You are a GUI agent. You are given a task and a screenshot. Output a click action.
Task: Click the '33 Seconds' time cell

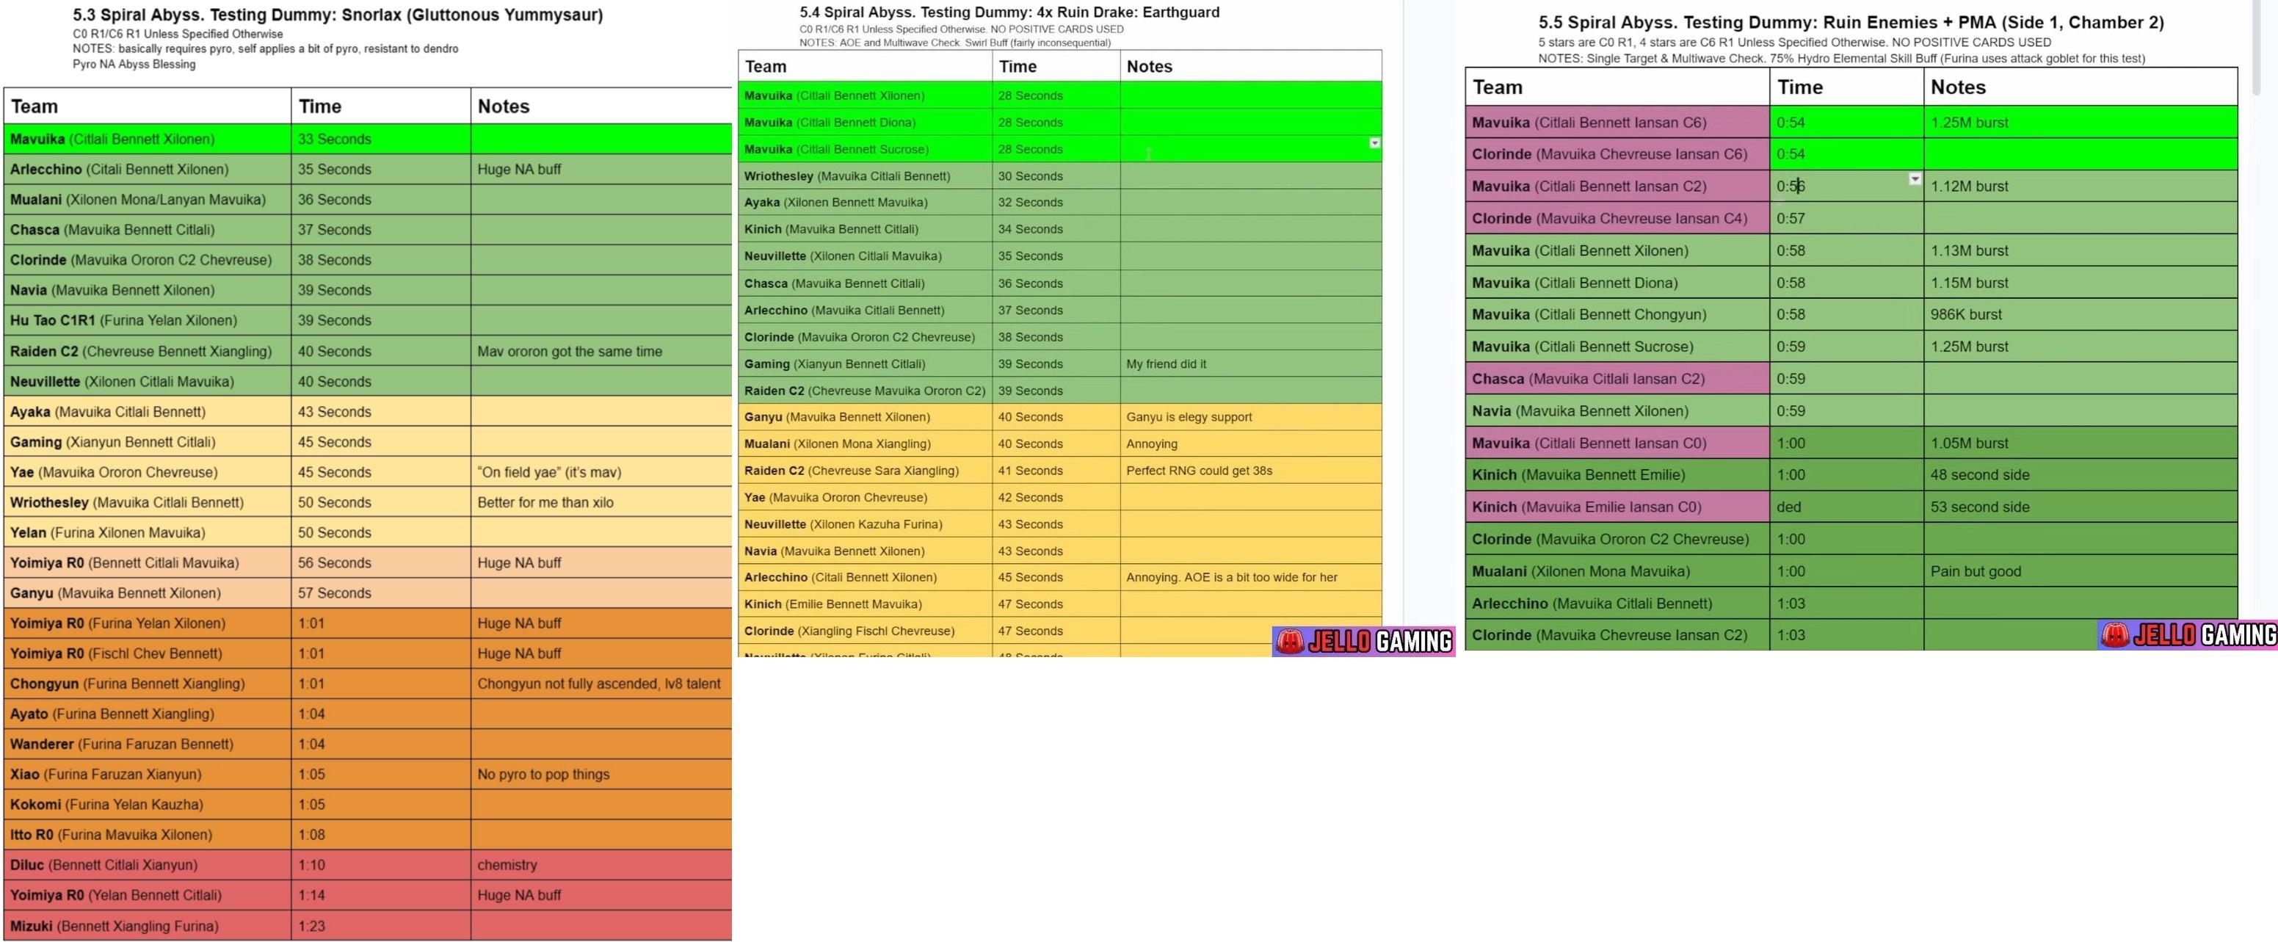381,139
